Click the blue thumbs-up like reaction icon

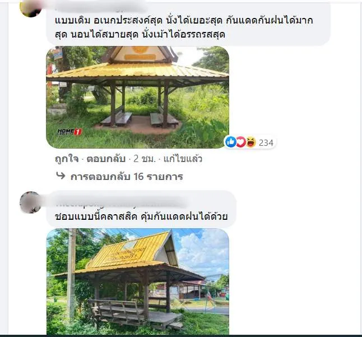click(x=231, y=142)
